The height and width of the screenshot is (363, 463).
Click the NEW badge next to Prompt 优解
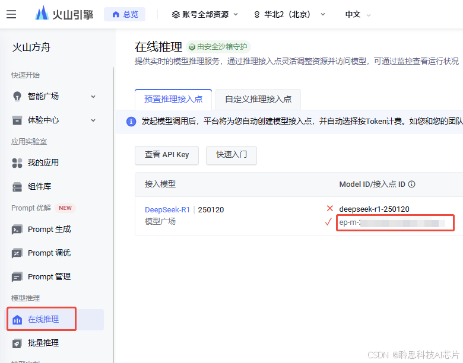[x=65, y=208]
